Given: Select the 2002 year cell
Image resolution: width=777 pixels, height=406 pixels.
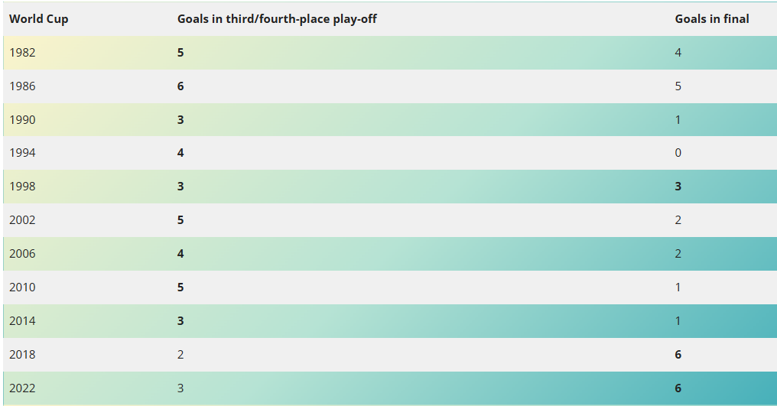Looking at the screenshot, I should coord(22,220).
